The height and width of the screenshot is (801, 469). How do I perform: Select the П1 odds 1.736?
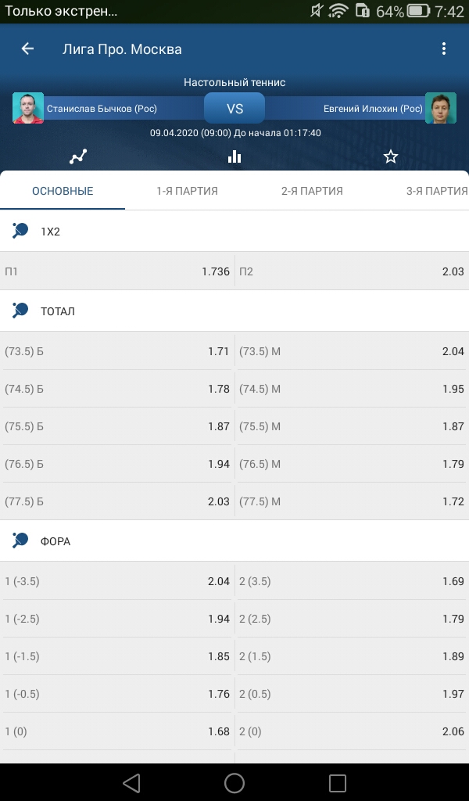(x=117, y=271)
